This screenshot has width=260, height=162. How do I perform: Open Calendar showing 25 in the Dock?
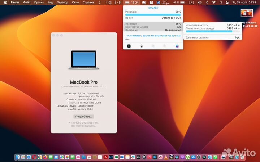(89, 157)
